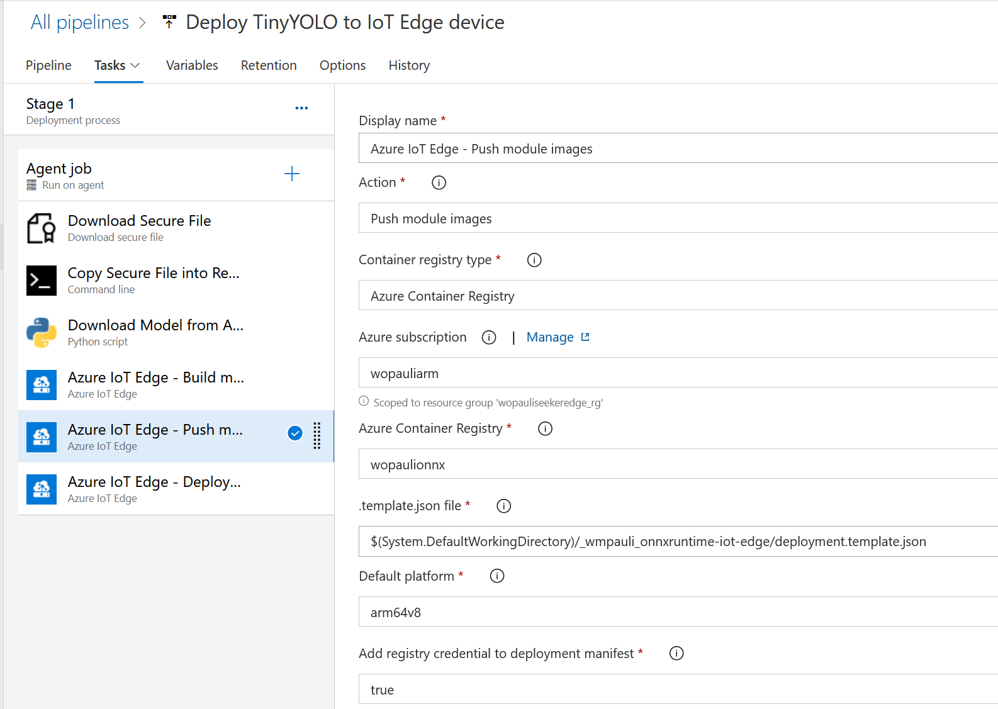The width and height of the screenshot is (998, 709).
Task: Toggle the selected Push task checkmark
Action: pos(294,433)
